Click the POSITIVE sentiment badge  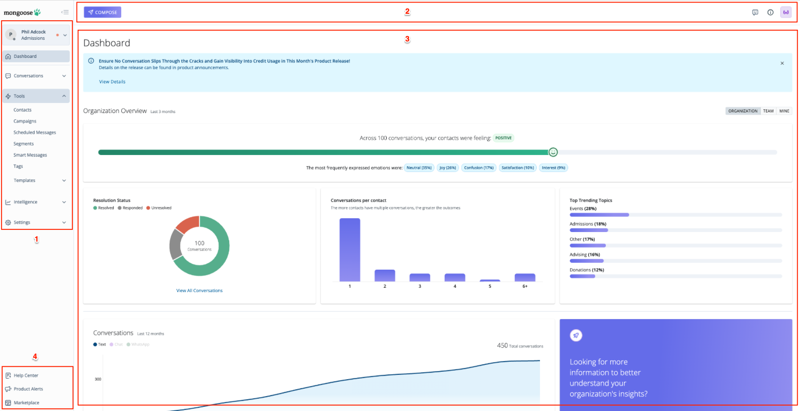[503, 138]
